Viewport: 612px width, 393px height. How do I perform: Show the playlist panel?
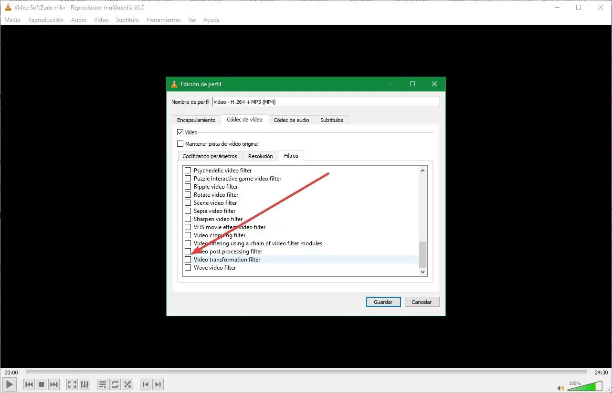tap(103, 384)
